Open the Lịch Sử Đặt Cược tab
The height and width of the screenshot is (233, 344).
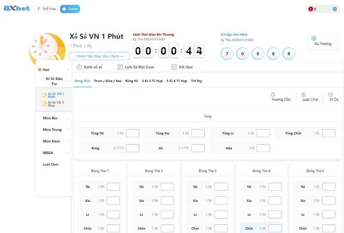click(x=136, y=67)
